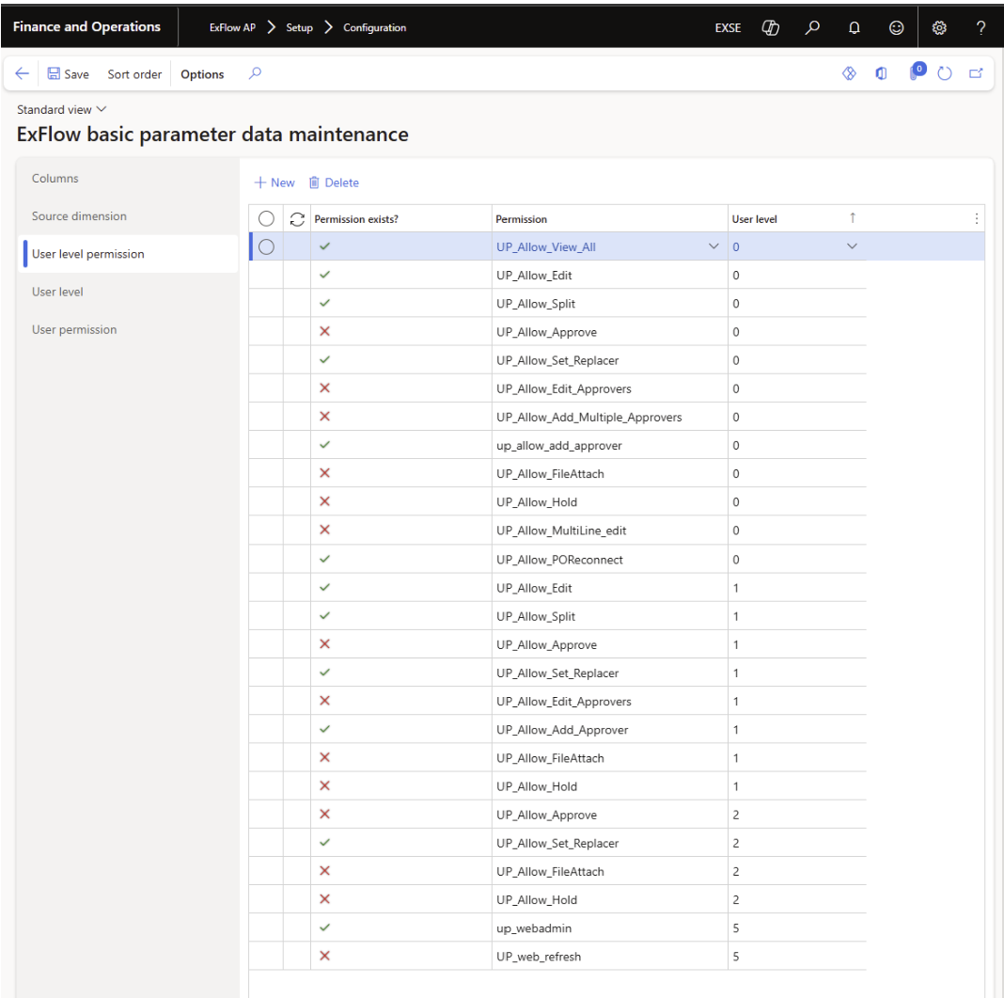Click user level value 5 for up_webadmin
The width and height of the screenshot is (1004, 998).
(736, 928)
